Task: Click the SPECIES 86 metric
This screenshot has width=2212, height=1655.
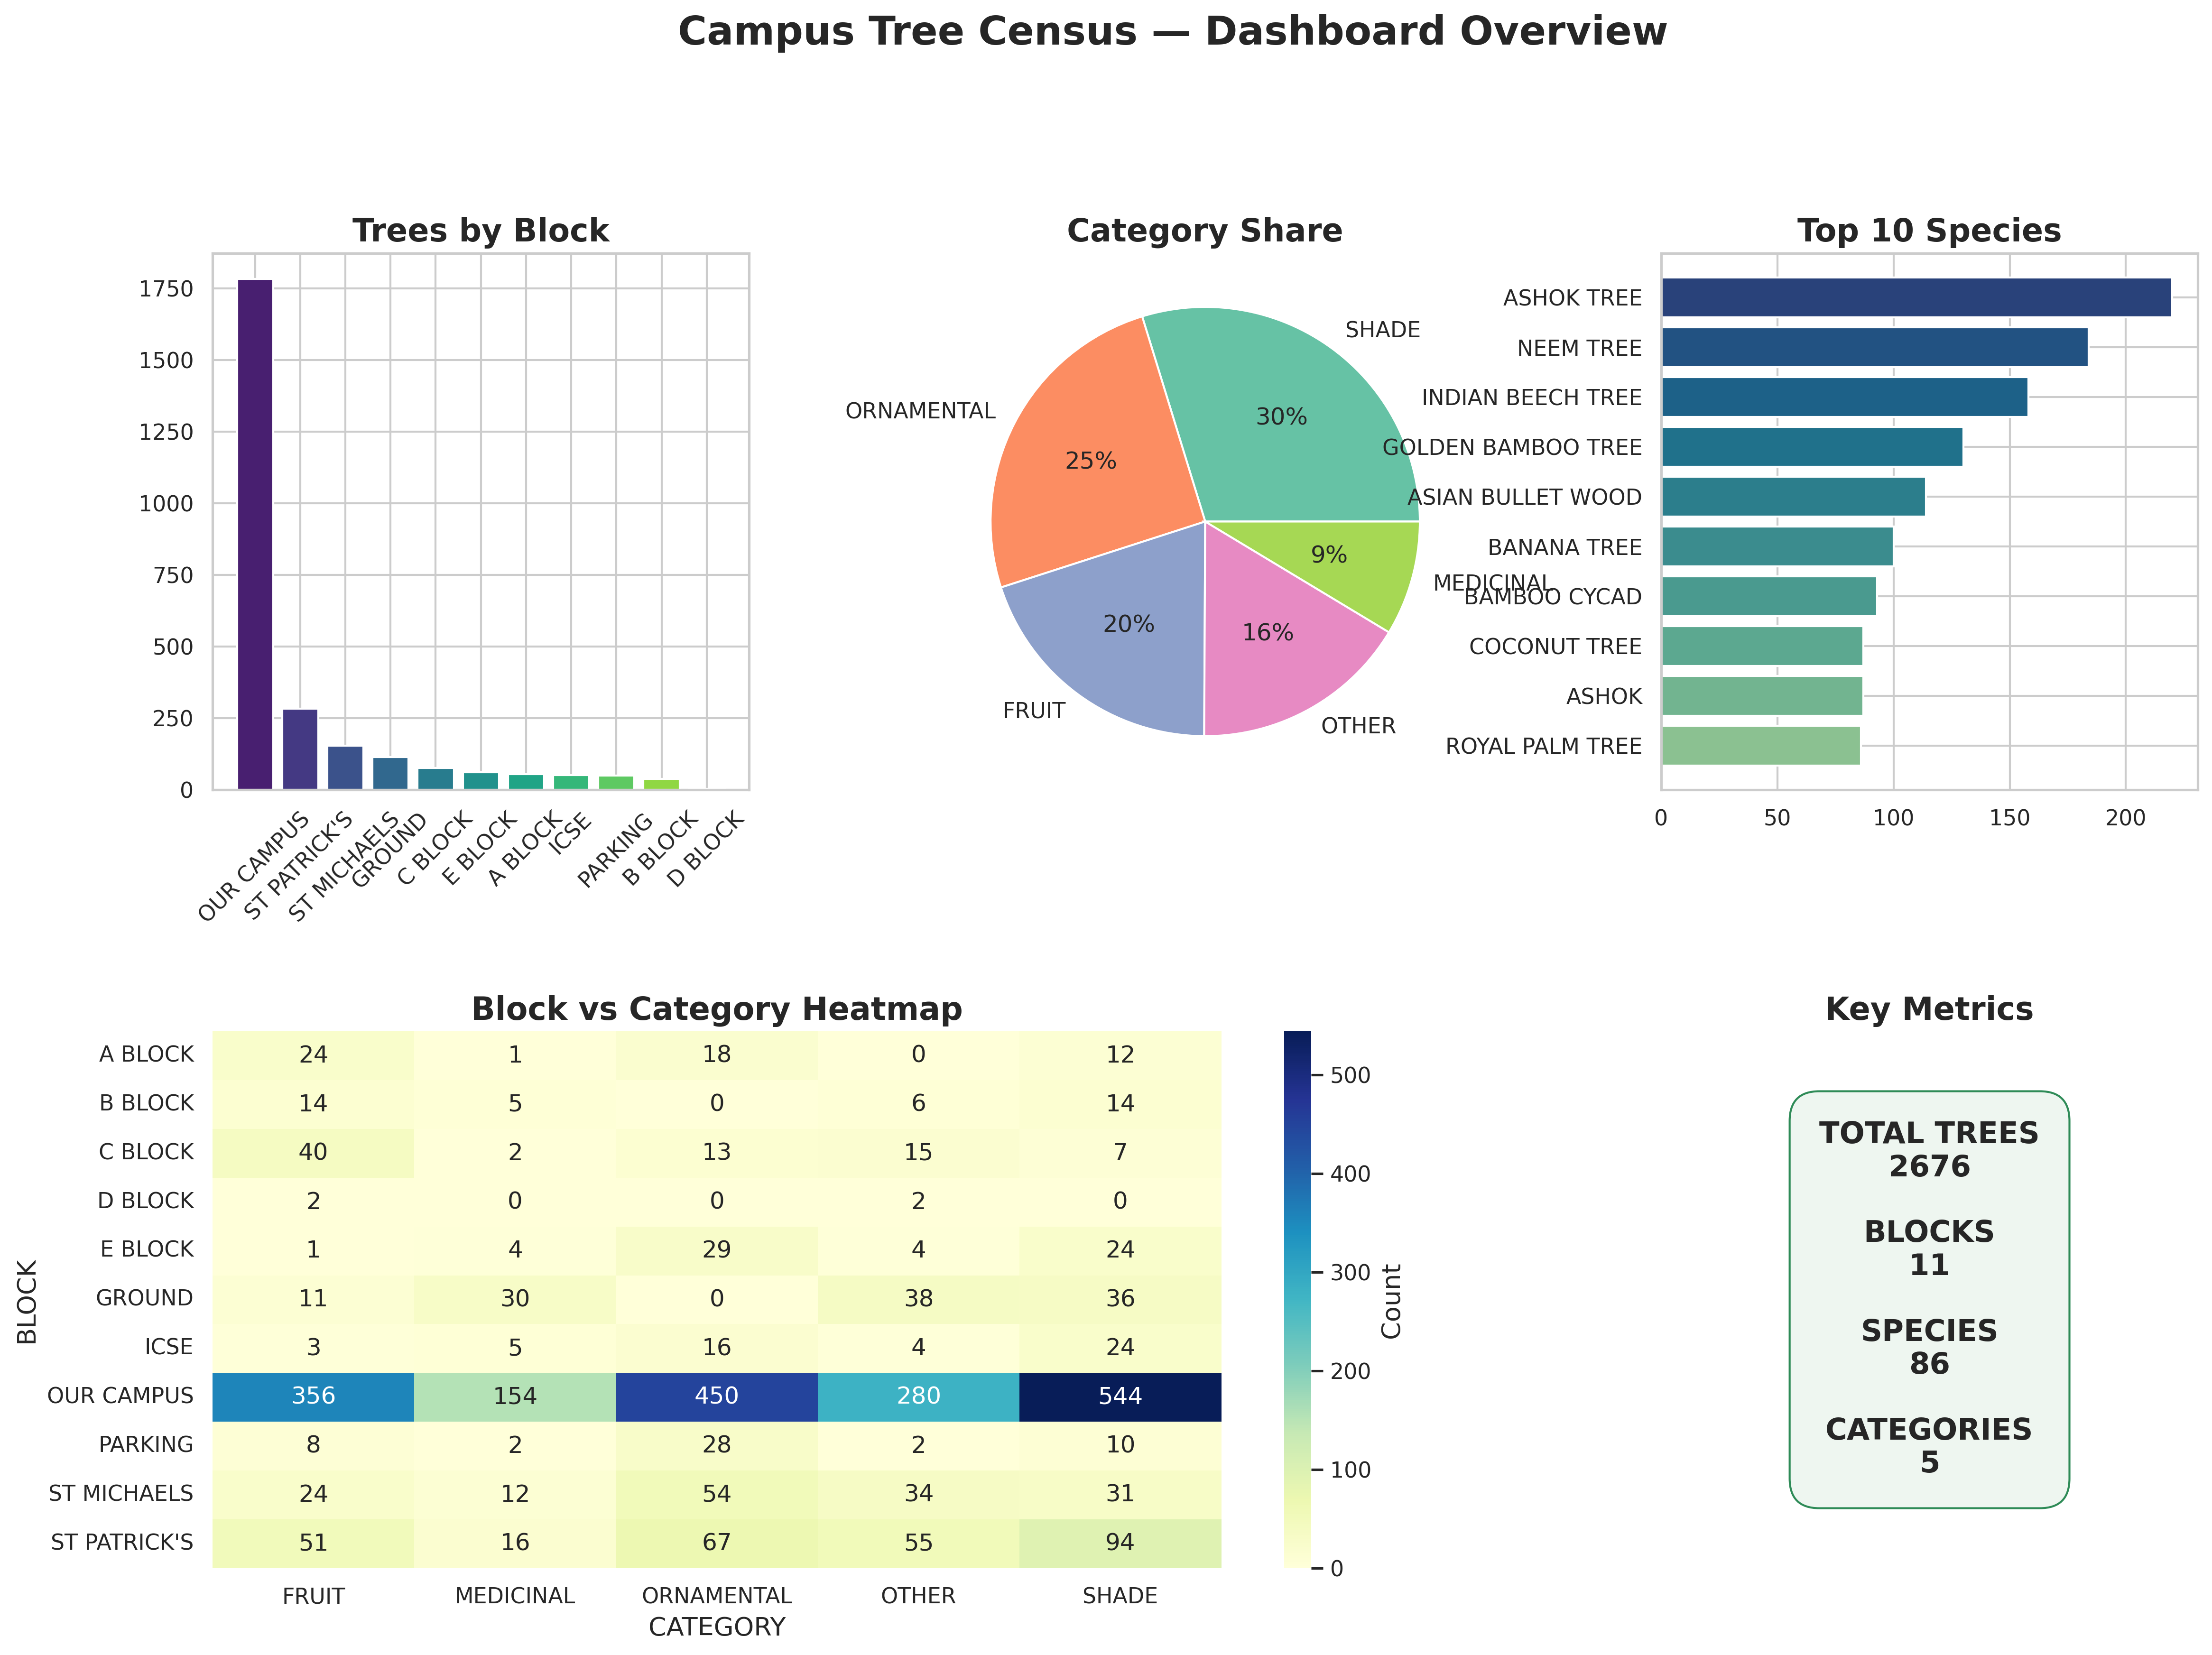Action: click(1929, 1347)
